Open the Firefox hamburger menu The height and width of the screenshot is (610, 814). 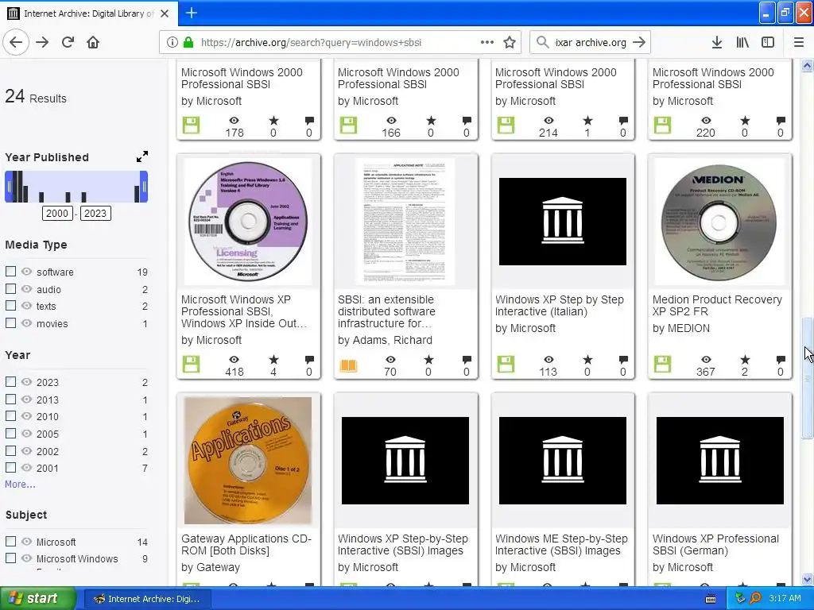coord(798,42)
